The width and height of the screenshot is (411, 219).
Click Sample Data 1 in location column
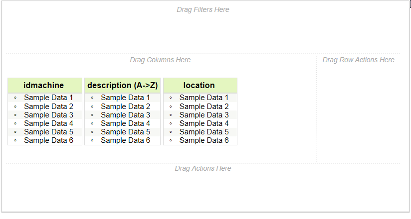click(204, 98)
